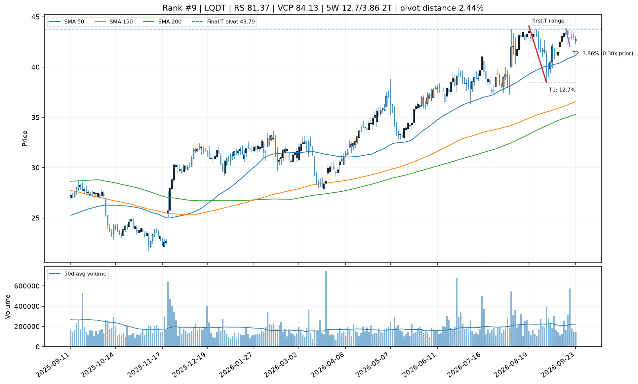Select the SMA 200 legend entry

point(162,22)
